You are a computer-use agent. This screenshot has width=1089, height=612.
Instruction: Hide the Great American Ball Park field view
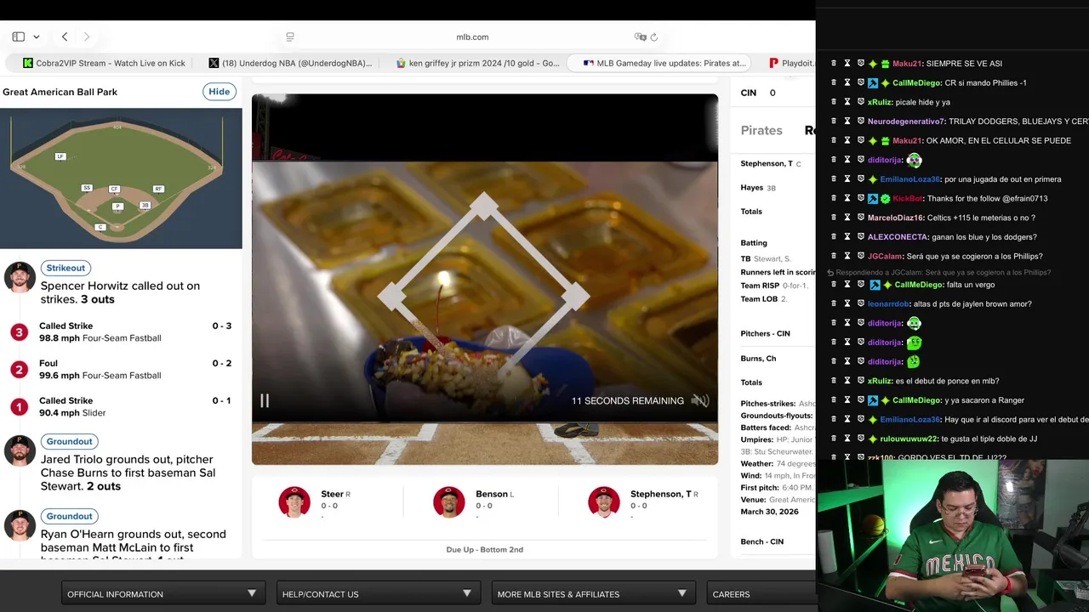(x=220, y=92)
